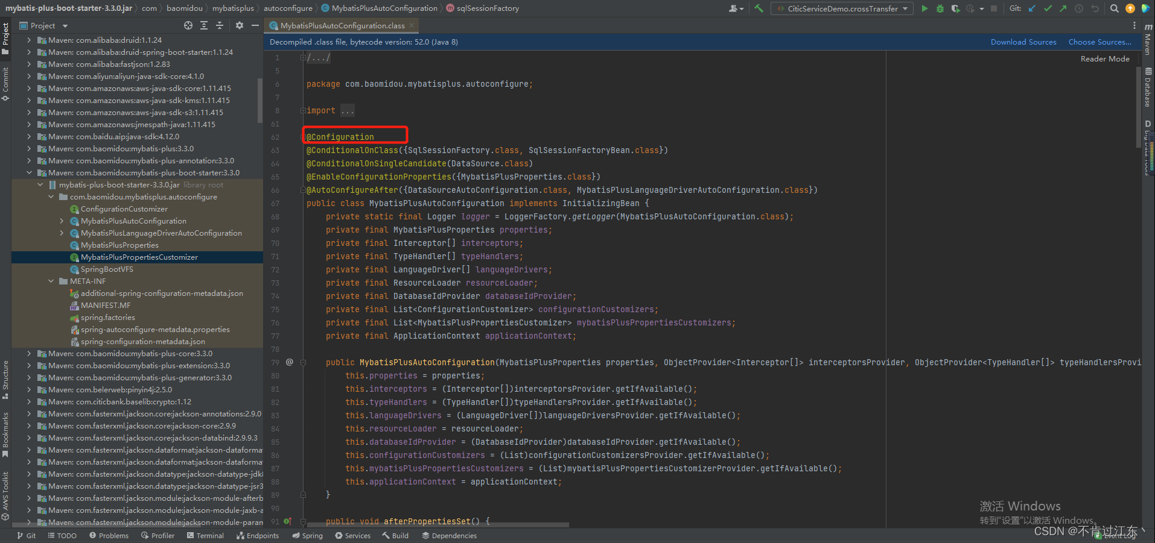This screenshot has width=1155, height=543.
Task: Click the orange IDE update arrow icon
Action: 1130,8
